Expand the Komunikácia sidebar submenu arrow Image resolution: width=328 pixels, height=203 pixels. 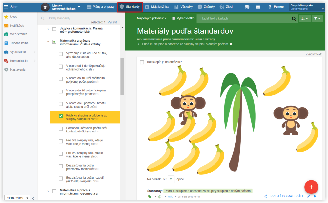35,61
